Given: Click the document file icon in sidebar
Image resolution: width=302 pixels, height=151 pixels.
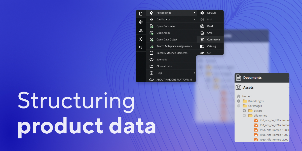Looking at the screenshot, I should (141, 14).
